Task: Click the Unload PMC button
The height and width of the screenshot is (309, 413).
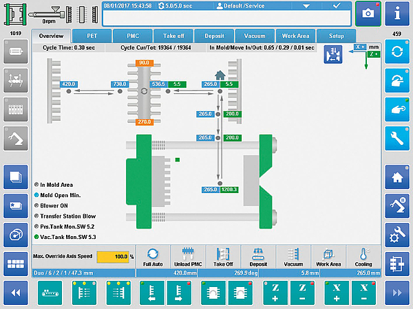Action: pos(187,257)
